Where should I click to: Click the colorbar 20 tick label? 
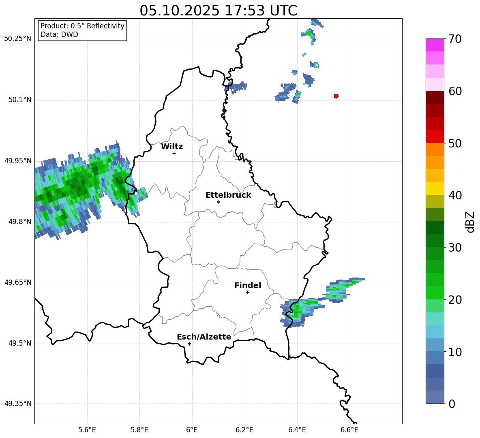pos(455,300)
